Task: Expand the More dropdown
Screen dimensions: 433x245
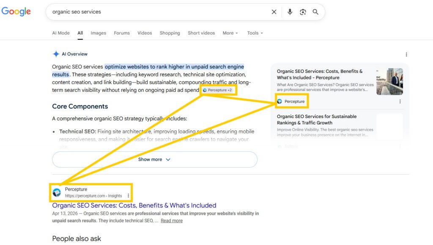Action: (x=230, y=33)
